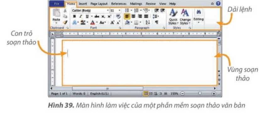Screen dimensions: 260x120
Task: Insert a numbered list
Action: pos(136,11)
